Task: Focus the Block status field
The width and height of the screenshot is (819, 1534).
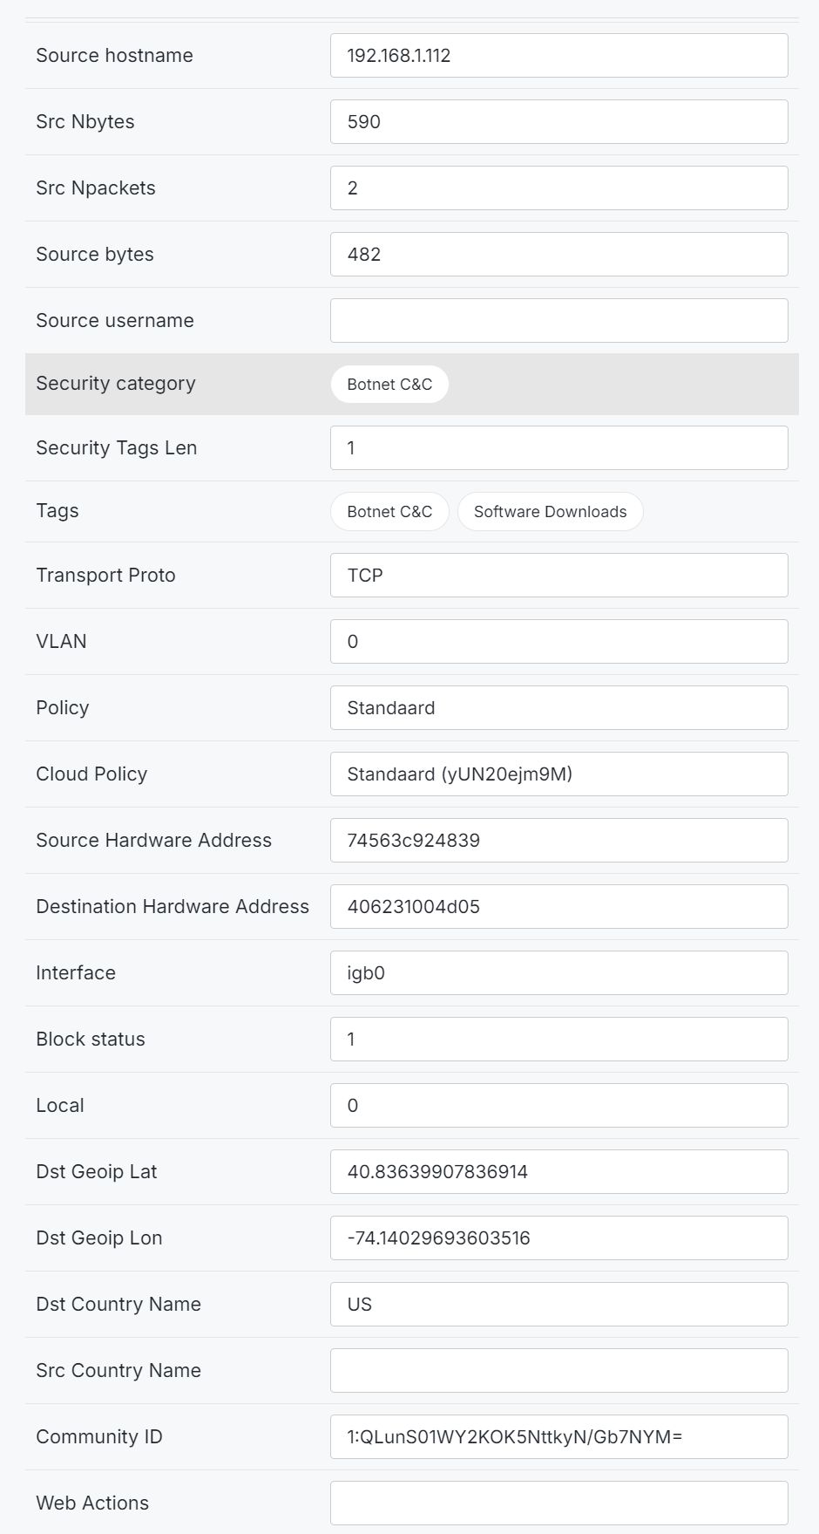Action: (559, 1040)
